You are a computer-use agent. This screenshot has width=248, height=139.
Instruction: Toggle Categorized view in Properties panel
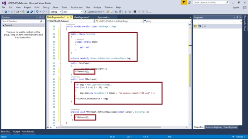click(x=195, y=26)
